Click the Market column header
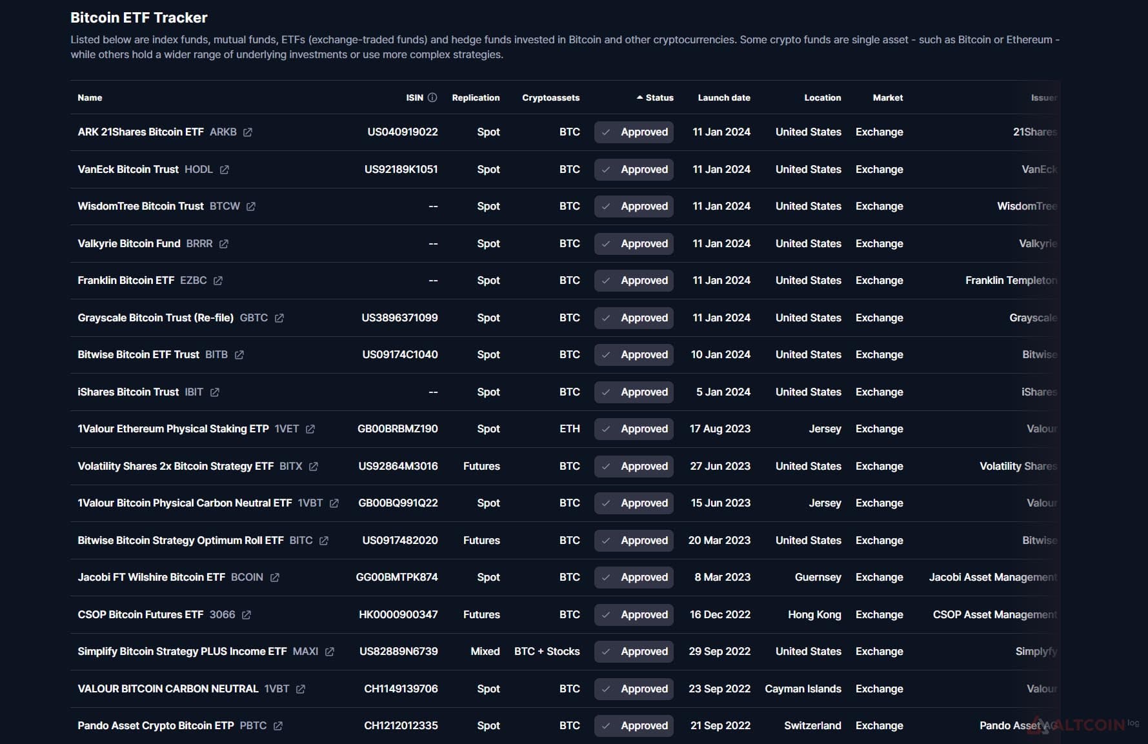1148x744 pixels. click(888, 97)
